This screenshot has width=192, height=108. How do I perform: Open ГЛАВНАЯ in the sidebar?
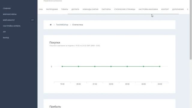(x=7, y=8)
